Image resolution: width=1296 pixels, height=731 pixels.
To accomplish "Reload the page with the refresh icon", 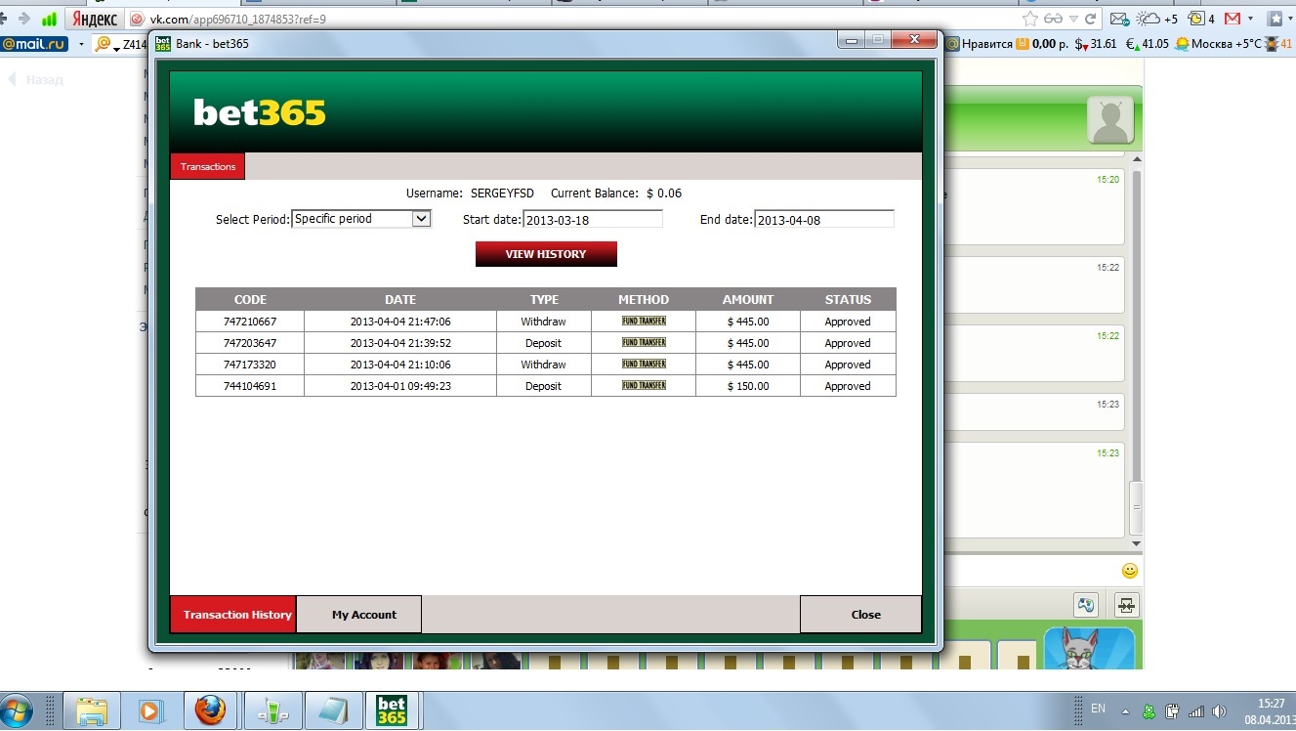I will coord(1092,19).
